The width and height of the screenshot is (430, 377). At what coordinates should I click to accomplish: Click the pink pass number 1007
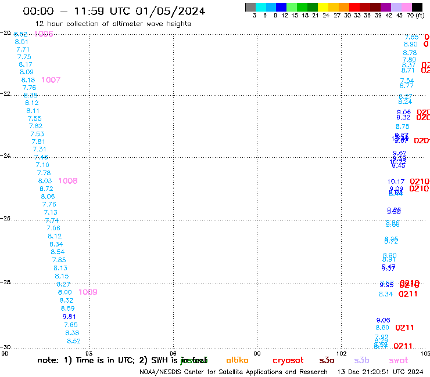tap(51, 80)
